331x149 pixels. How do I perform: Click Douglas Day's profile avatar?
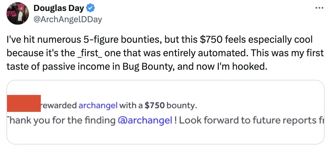pyautogui.click(x=17, y=13)
